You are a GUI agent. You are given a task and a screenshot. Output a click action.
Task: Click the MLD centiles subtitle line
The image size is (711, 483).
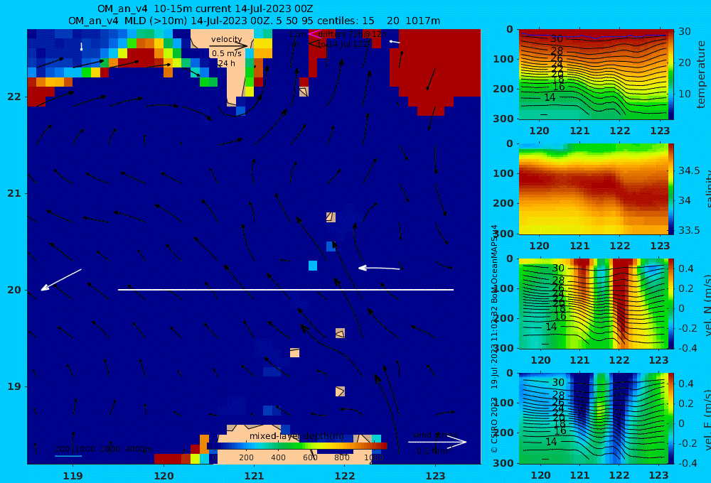(x=254, y=21)
